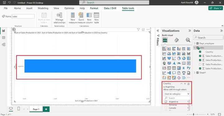Viewport: 224px width, 116px height.
Task: Uncheck Argentina in drill through filter
Action: 166,102
